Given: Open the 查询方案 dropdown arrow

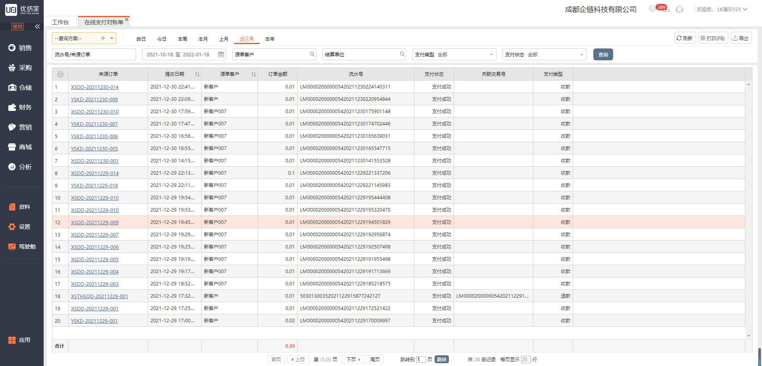Looking at the screenshot, I should tap(112, 38).
